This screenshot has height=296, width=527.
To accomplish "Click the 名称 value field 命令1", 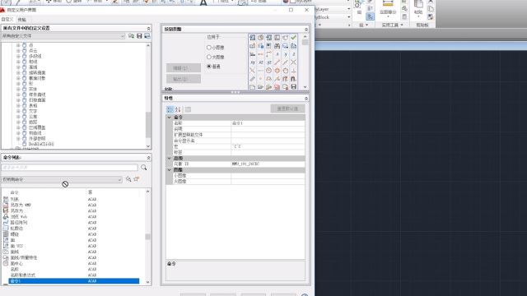I will (x=268, y=123).
